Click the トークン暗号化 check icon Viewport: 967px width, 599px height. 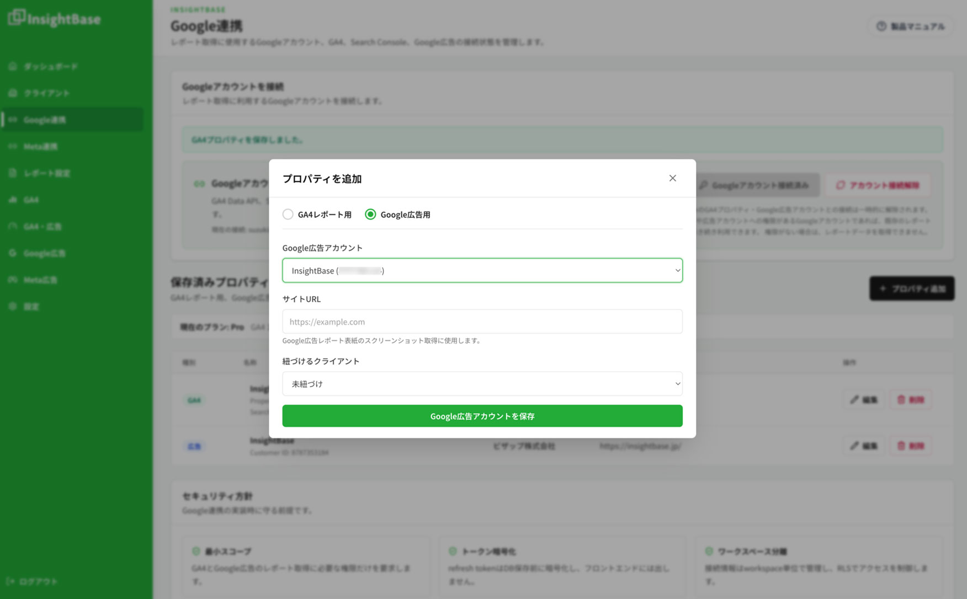point(453,551)
